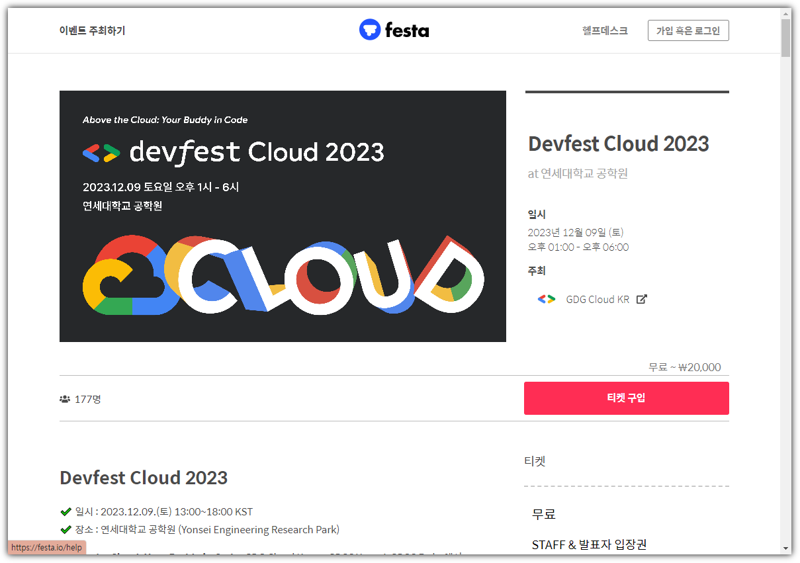Viewport: 800px width, 563px height.
Task: Click the scrollbar up arrow
Action: pos(785,13)
